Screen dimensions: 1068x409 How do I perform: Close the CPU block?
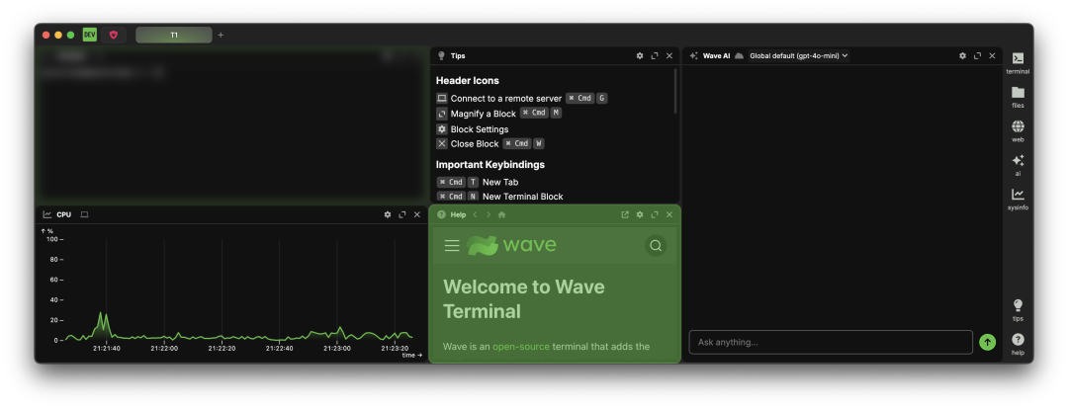[417, 214]
